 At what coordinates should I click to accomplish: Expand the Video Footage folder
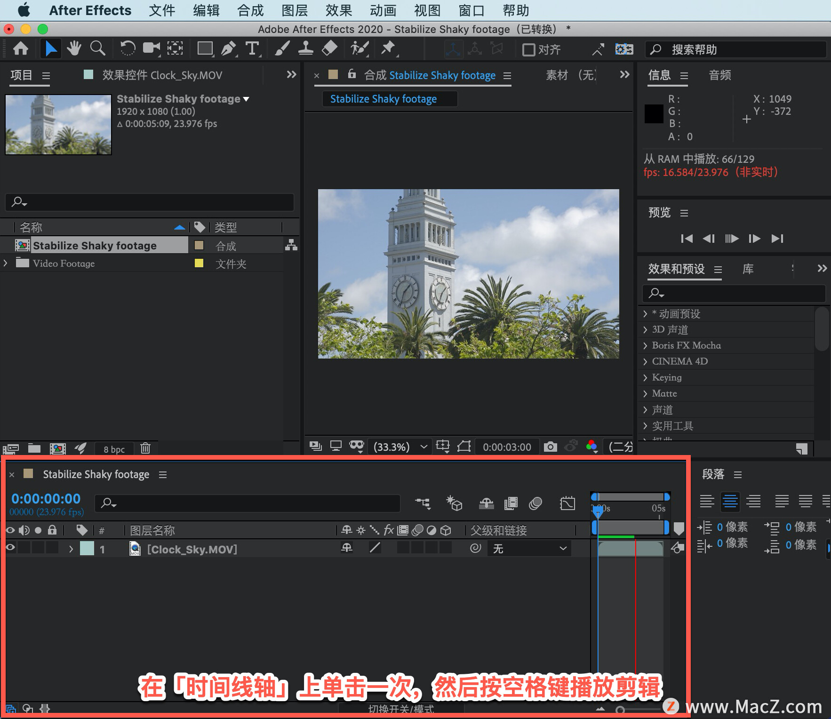pos(6,263)
